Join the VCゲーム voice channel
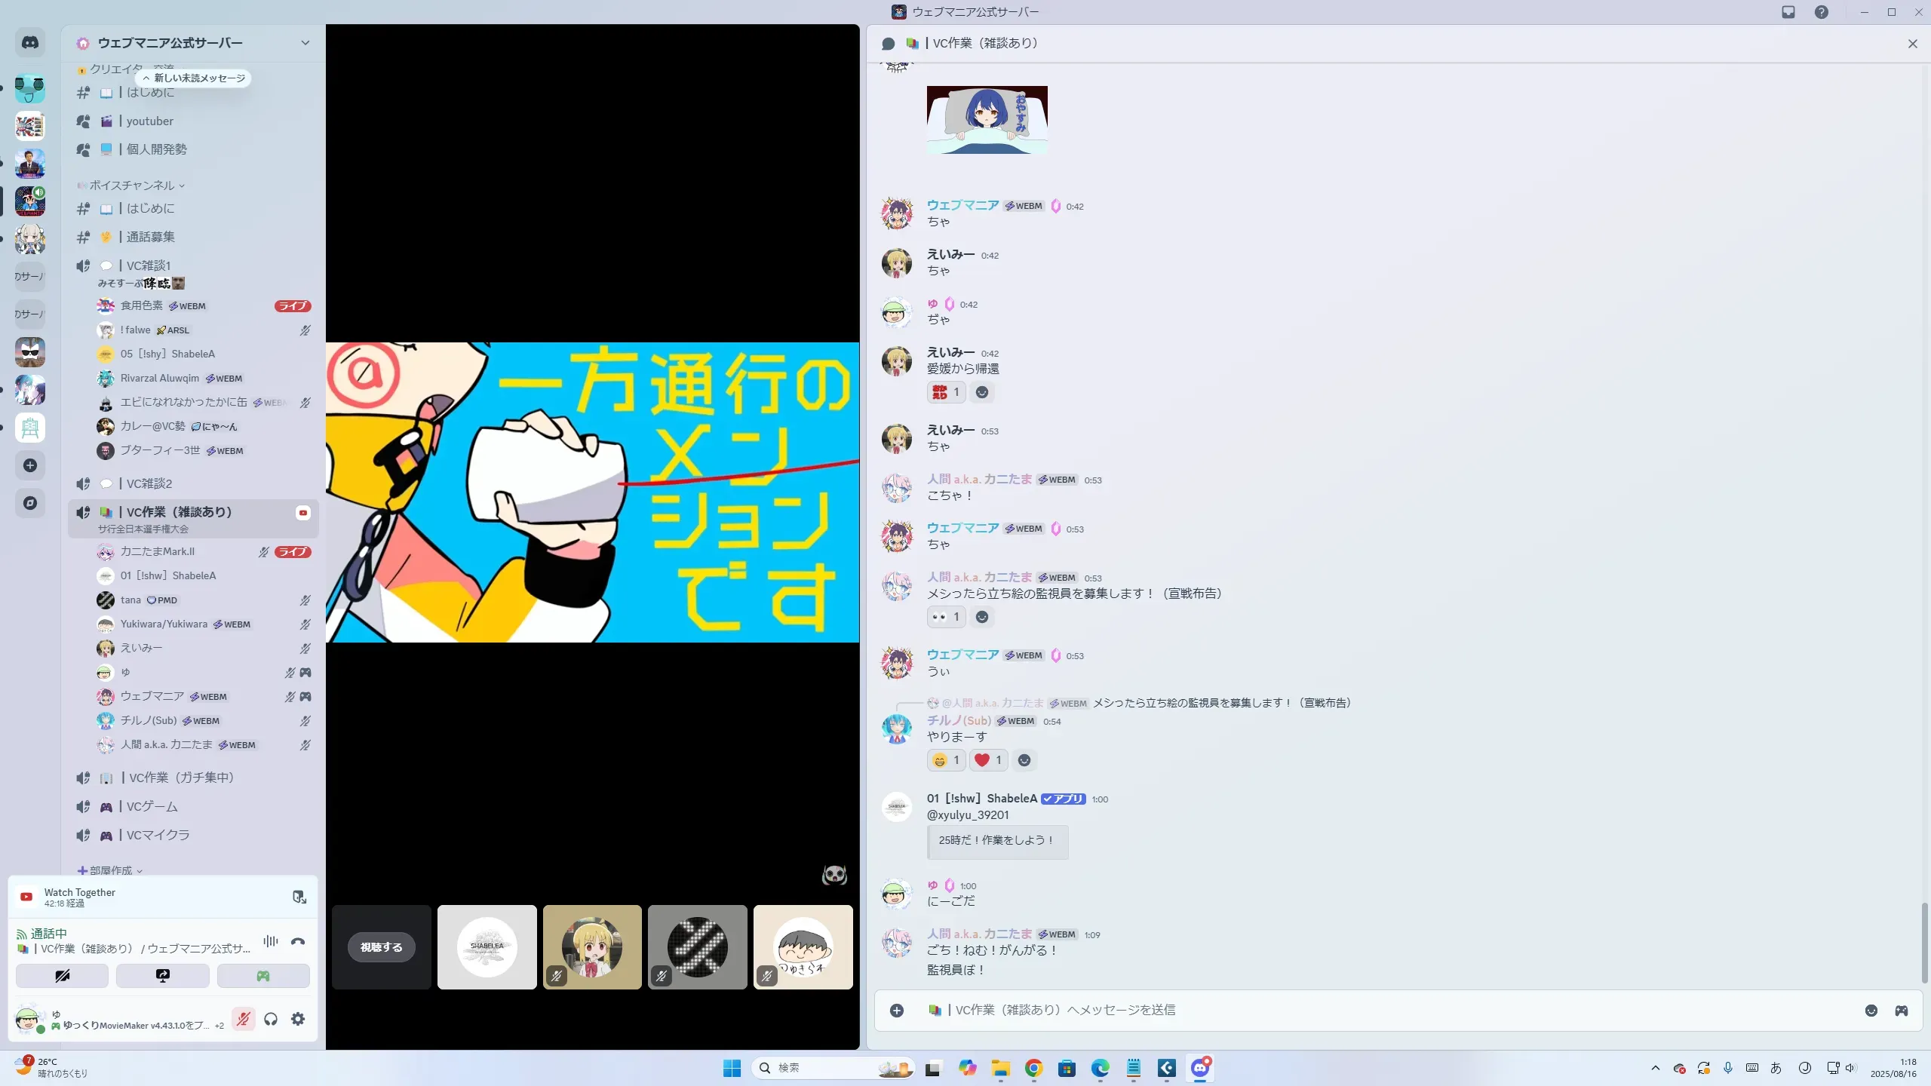1931x1086 pixels. pyautogui.click(x=152, y=807)
